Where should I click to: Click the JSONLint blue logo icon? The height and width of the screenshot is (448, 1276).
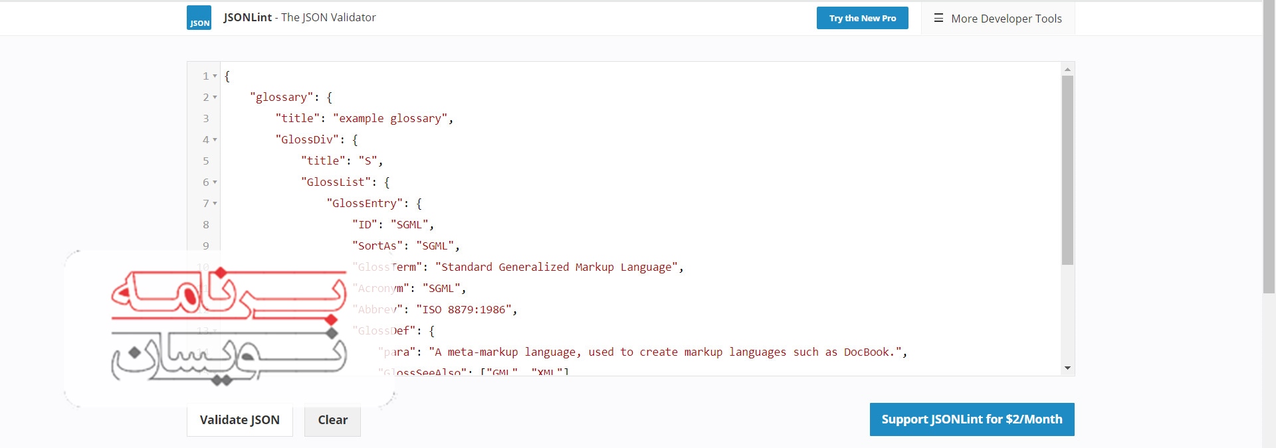[199, 18]
